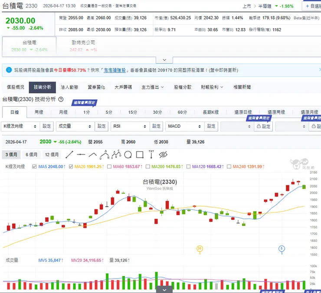
Task: Toggle the MA20 checkbox
Action: pyautogui.click(x=71, y=167)
